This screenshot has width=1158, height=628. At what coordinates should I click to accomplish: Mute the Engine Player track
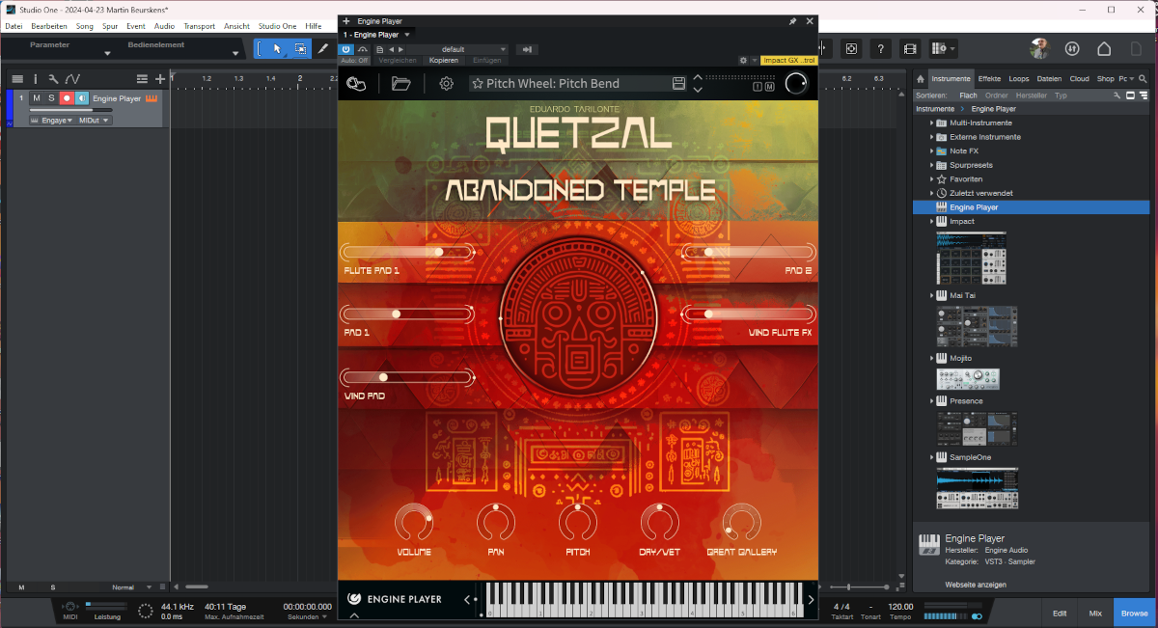point(37,98)
